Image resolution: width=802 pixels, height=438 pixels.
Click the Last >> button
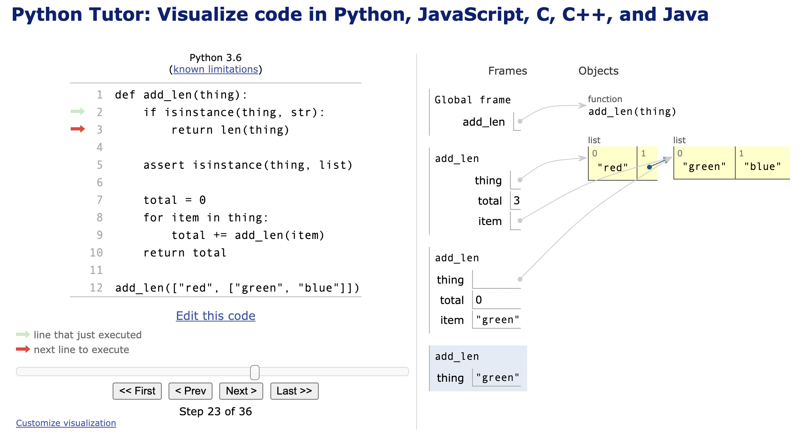[x=294, y=391]
